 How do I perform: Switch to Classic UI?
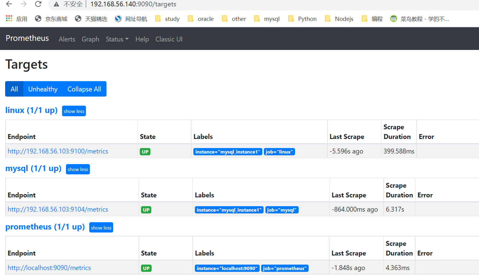169,39
